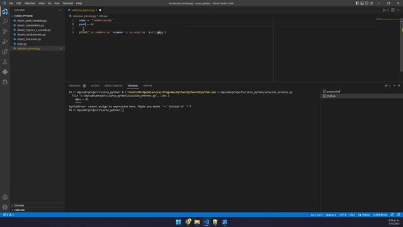The image size is (403, 227).
Task: Open the Accounts menu icon
Action: [x=5, y=197]
